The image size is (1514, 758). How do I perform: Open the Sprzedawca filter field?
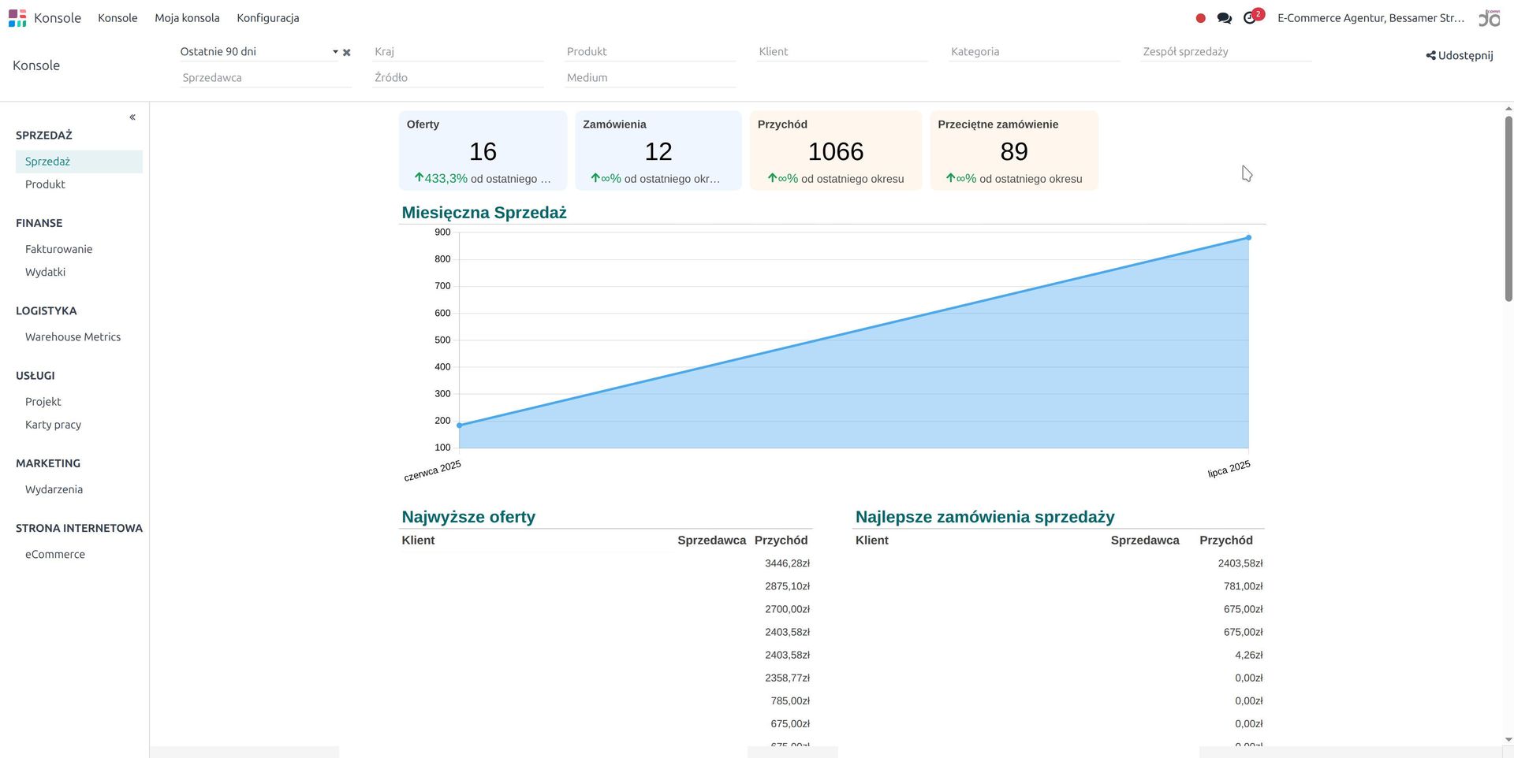coord(266,78)
